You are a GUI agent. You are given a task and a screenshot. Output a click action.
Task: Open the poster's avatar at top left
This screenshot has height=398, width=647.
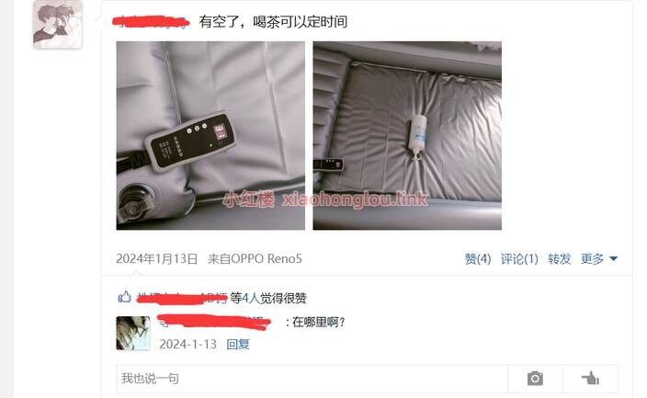coord(57,25)
